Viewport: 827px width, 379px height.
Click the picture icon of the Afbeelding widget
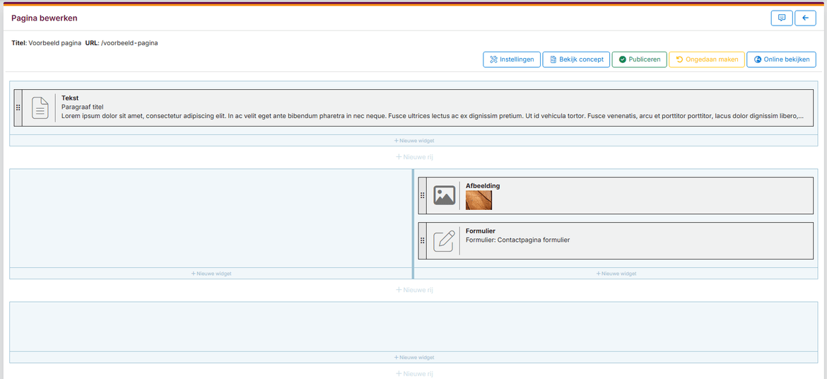[444, 196]
